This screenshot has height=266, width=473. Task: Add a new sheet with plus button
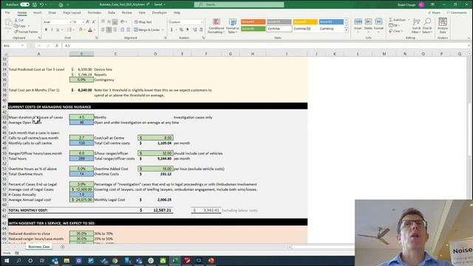62,247
